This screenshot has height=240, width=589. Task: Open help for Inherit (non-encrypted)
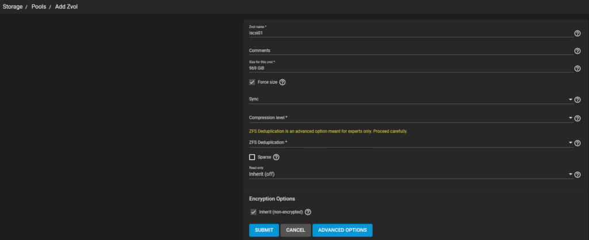tap(308, 212)
